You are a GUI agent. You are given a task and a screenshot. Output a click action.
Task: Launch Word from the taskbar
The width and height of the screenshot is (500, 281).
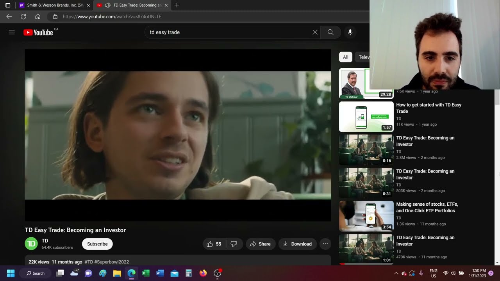160,273
